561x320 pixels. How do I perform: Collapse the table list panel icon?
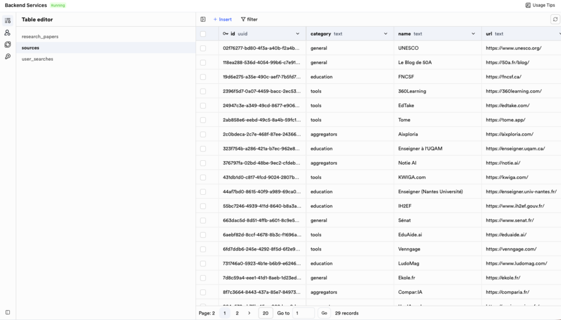pyautogui.click(x=203, y=19)
